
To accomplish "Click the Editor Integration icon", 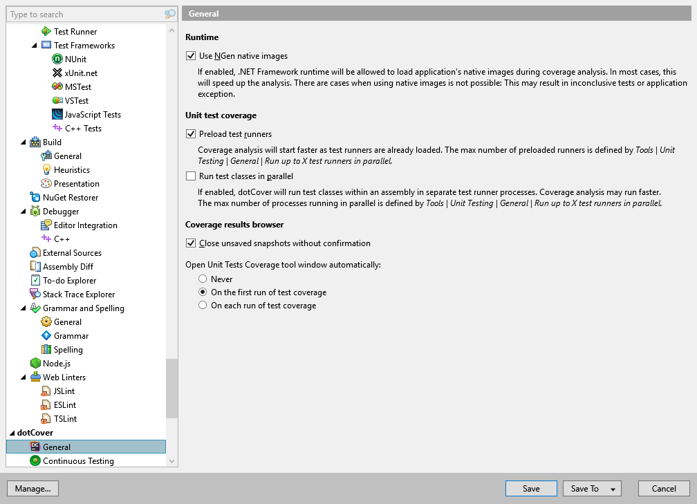I will click(46, 225).
